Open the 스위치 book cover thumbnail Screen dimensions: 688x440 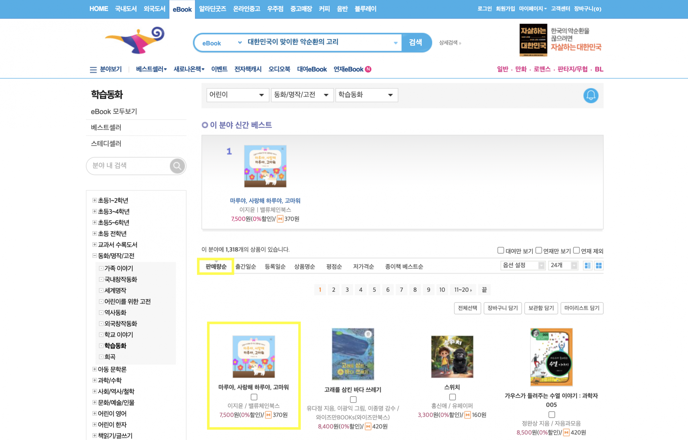tap(452, 357)
